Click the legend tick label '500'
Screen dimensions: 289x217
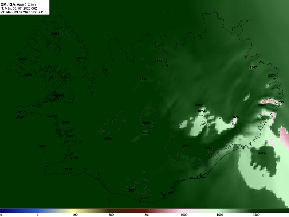(111, 215)
